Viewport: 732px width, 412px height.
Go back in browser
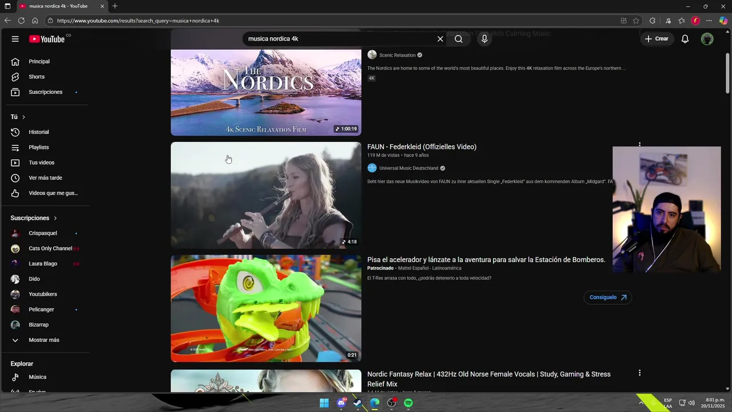pyautogui.click(x=7, y=21)
